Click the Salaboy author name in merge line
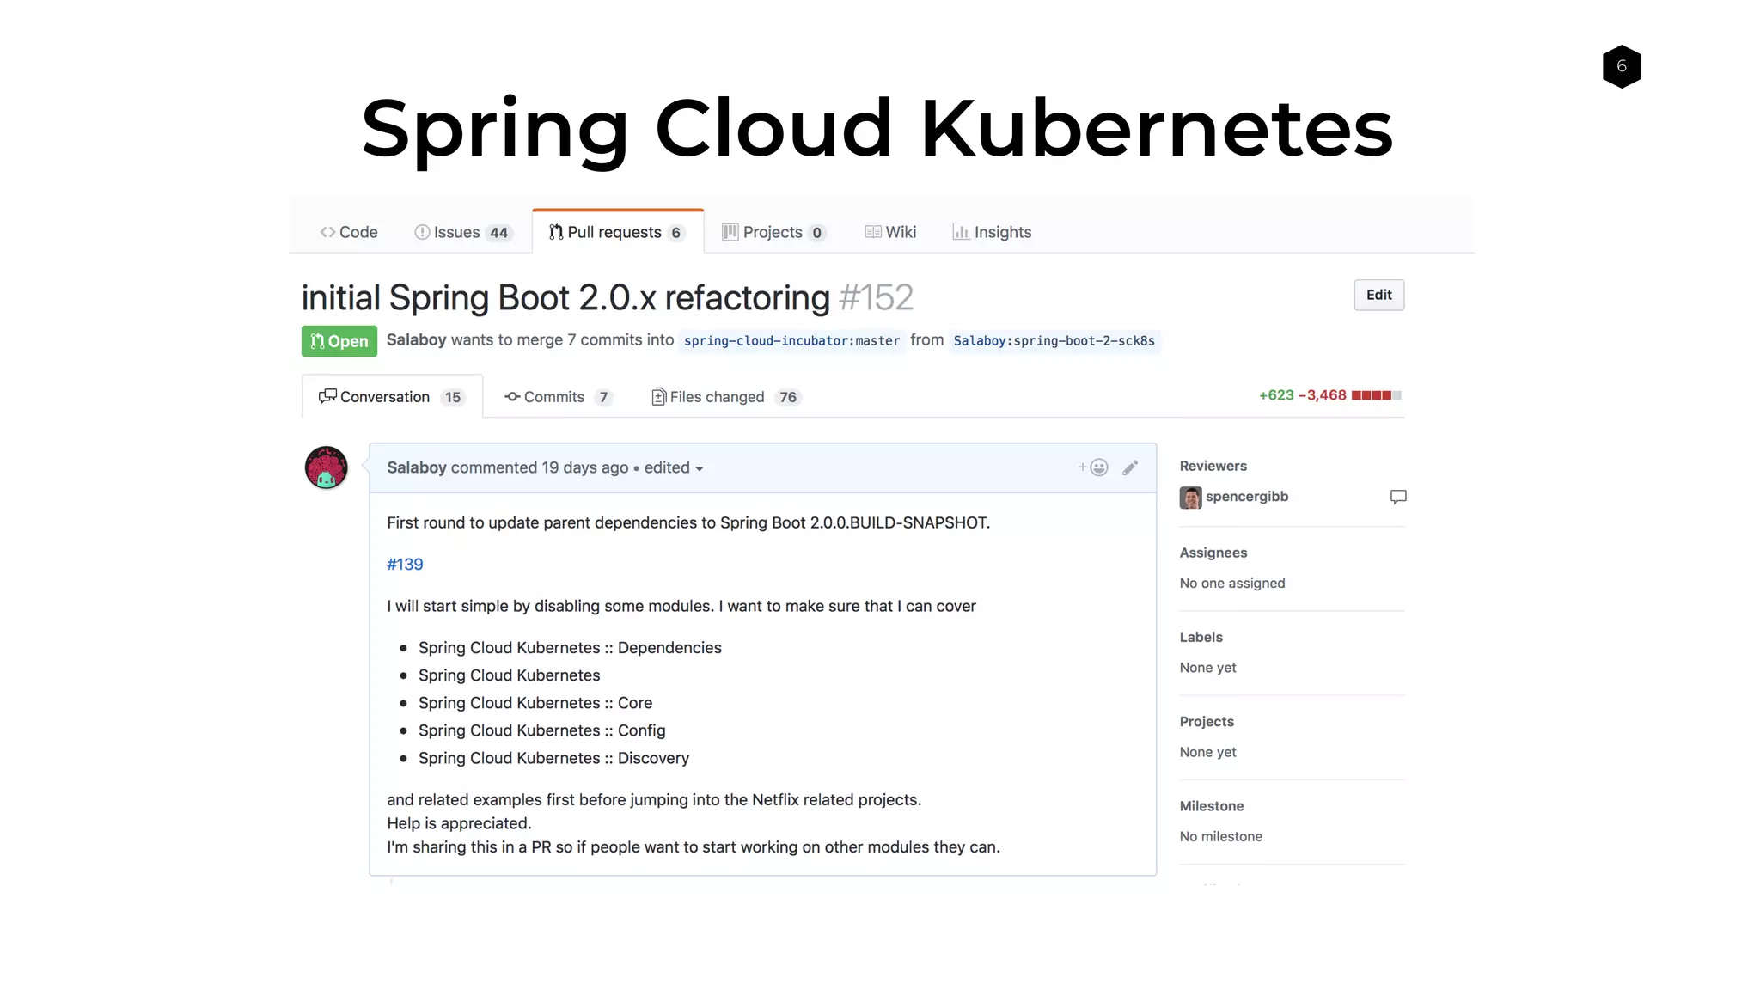1760x990 pixels. point(416,340)
